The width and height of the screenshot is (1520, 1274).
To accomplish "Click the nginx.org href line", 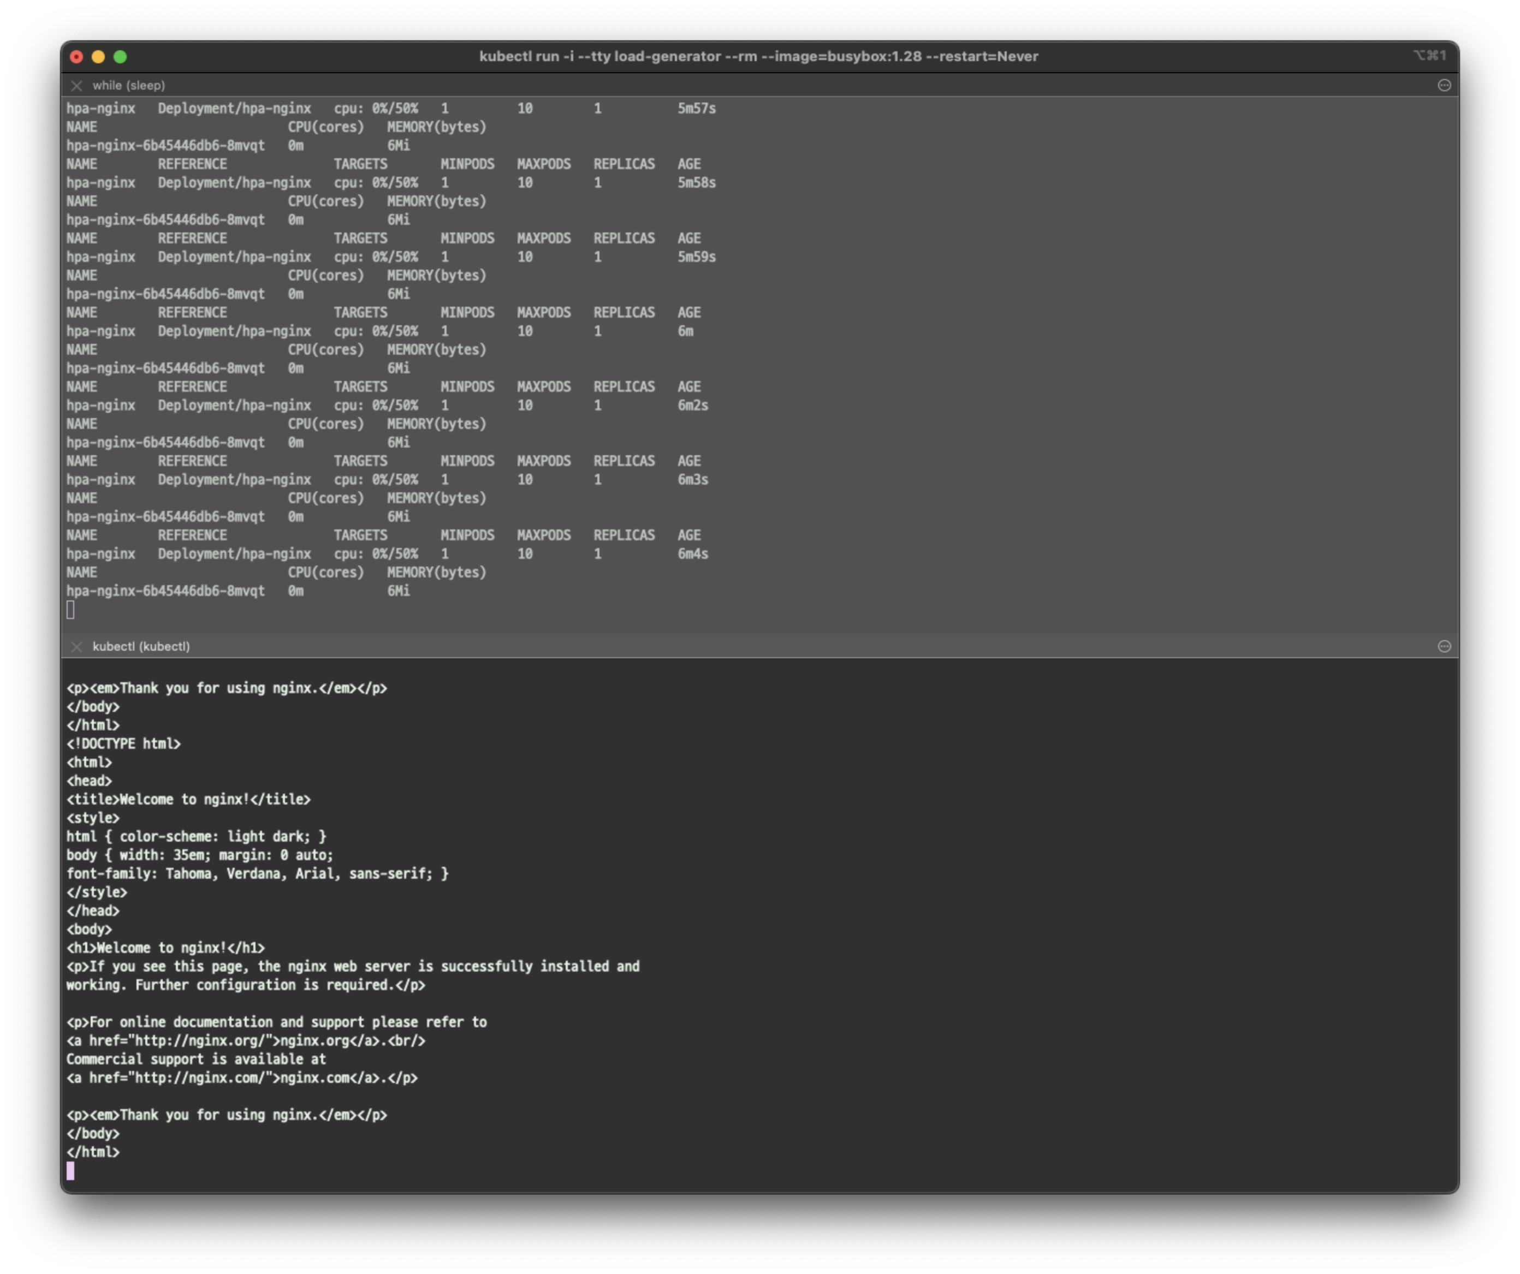I will 246,1041.
